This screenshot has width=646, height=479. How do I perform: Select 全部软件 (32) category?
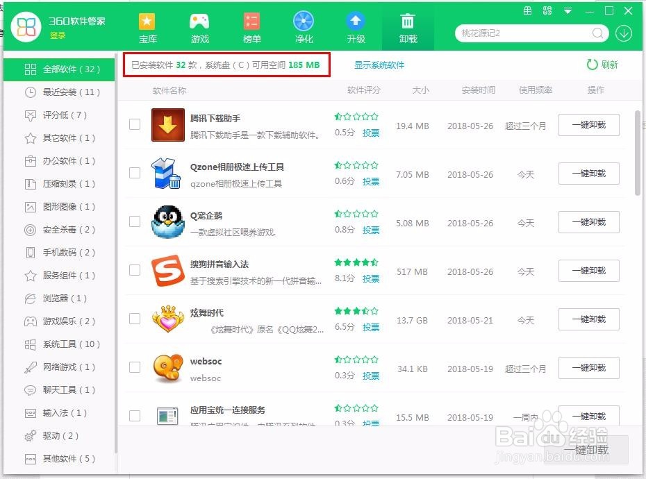click(x=59, y=69)
